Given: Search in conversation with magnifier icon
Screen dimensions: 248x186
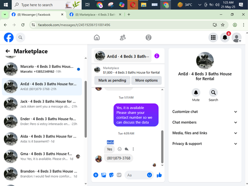Looking at the screenshot, I should [213, 93].
